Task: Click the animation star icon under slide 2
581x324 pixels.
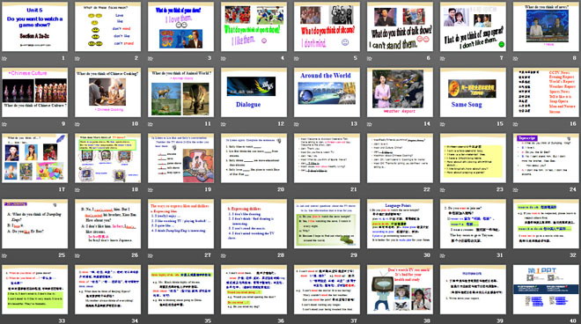Action: [77, 59]
